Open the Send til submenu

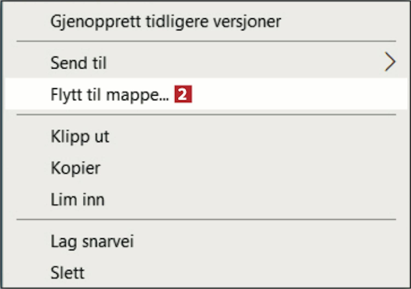[79, 63]
